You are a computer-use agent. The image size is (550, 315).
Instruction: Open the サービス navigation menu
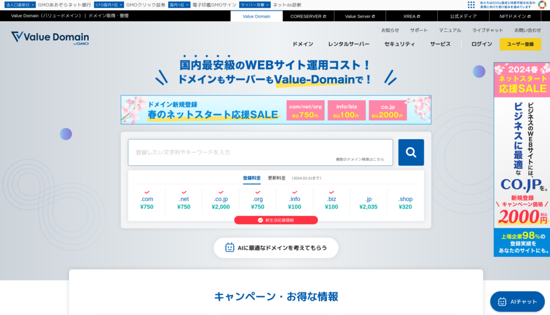click(x=440, y=44)
